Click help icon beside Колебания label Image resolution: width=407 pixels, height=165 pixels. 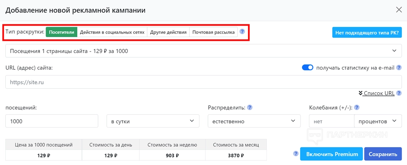(x=357, y=107)
